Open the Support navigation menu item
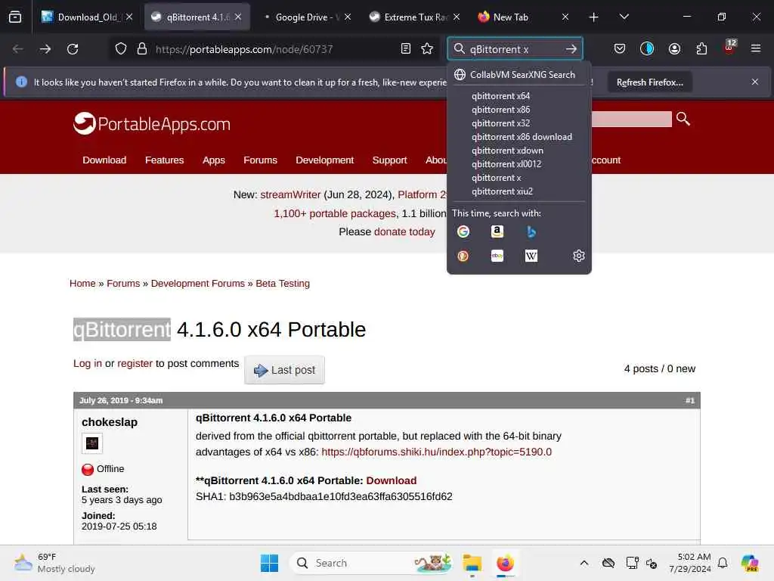 click(x=389, y=160)
